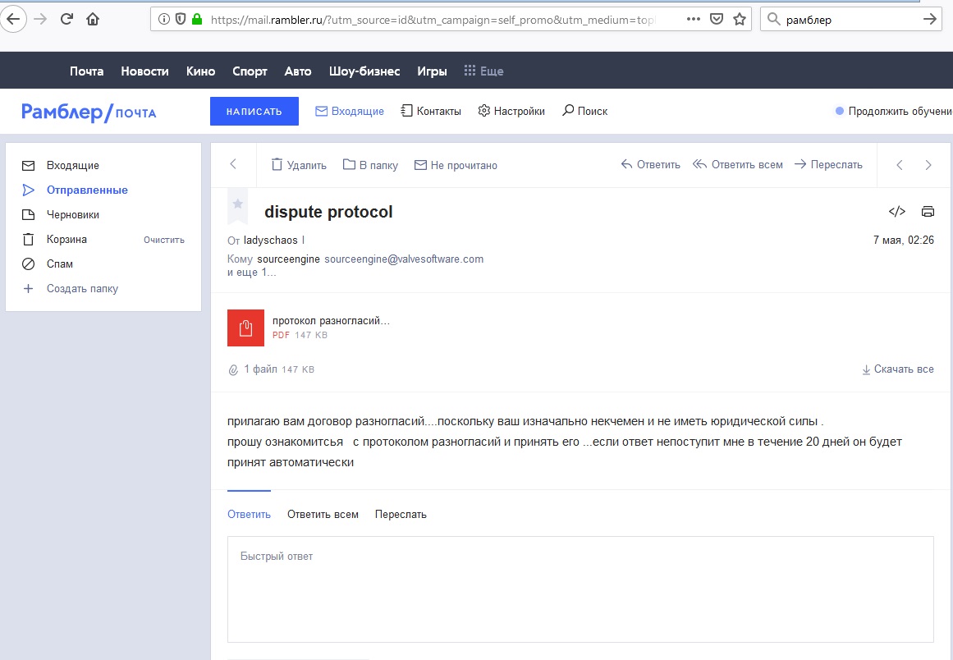
Task: Go to the Спорт section
Action: [250, 71]
